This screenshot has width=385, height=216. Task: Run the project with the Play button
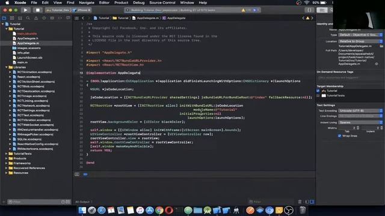(x=25, y=10)
